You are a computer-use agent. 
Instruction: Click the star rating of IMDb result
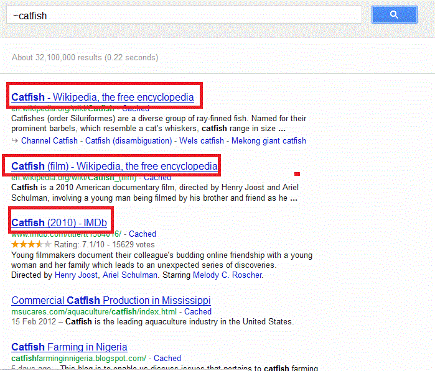pos(31,244)
